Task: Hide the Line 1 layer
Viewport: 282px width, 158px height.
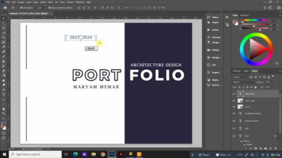Action: point(234,107)
